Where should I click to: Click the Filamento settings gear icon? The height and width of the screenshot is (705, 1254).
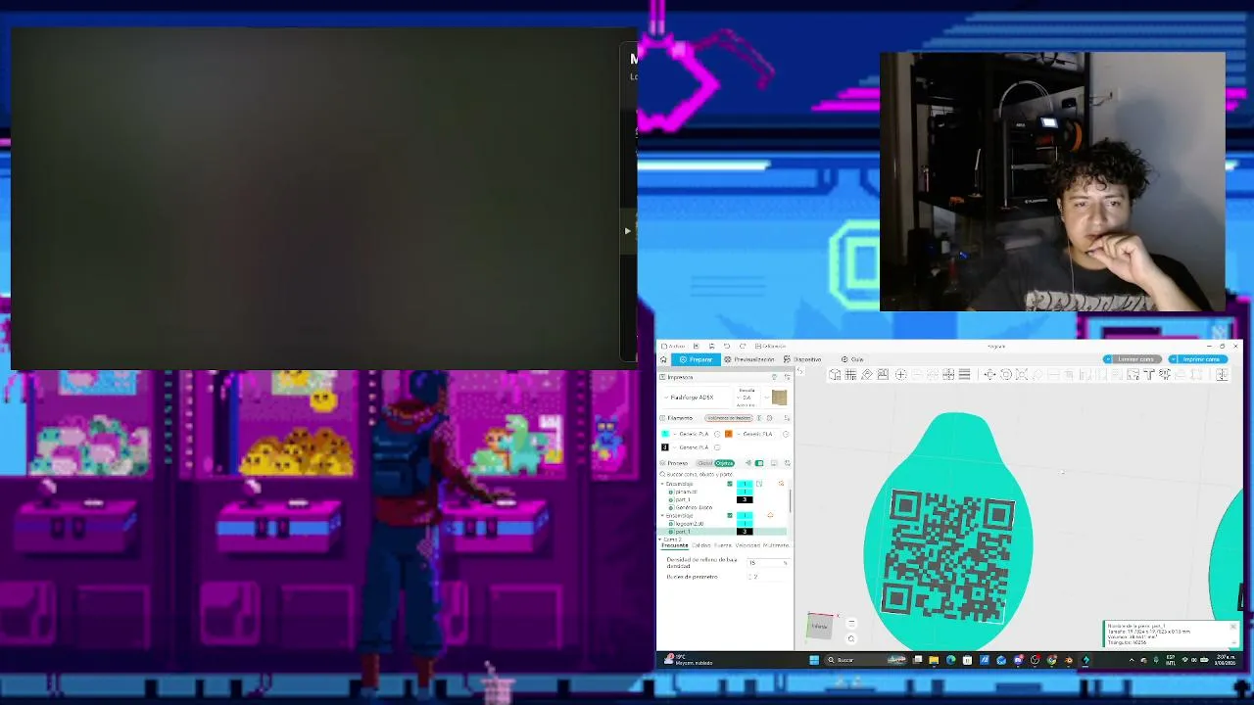(x=769, y=418)
